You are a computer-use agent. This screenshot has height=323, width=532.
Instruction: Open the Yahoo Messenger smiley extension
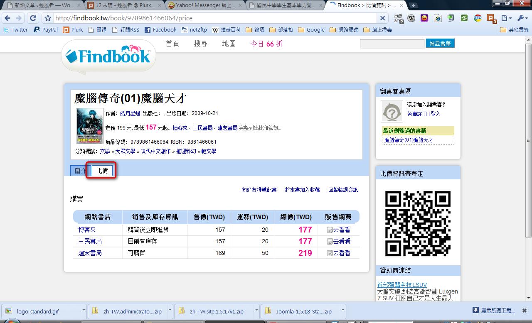tap(424, 18)
